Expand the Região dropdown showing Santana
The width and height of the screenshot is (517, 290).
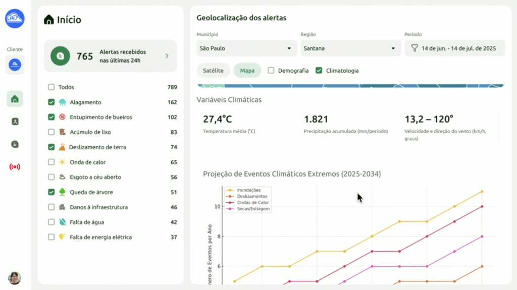[350, 48]
